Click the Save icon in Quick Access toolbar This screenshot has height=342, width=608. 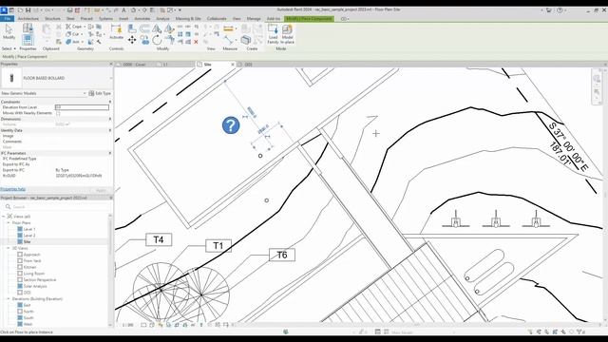[x=28, y=10]
